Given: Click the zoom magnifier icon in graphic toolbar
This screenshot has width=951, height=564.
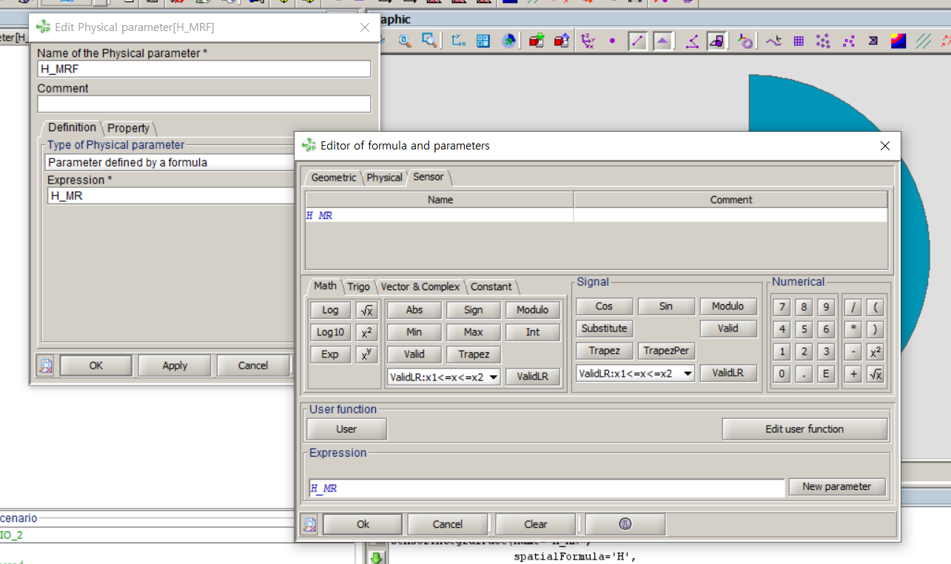Looking at the screenshot, I should [x=405, y=41].
